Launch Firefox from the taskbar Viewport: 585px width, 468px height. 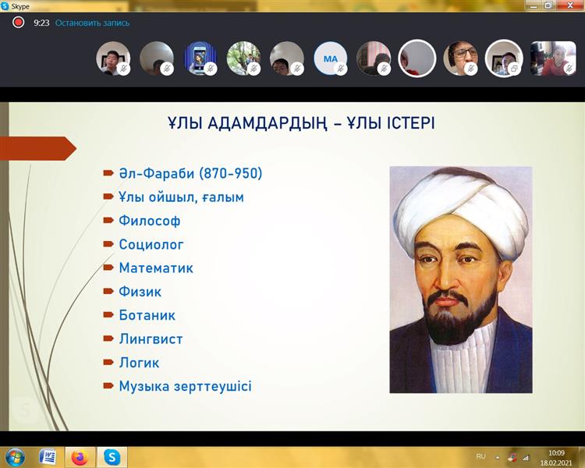80,457
